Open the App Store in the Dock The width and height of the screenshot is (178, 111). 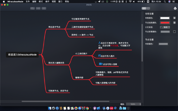80,108
